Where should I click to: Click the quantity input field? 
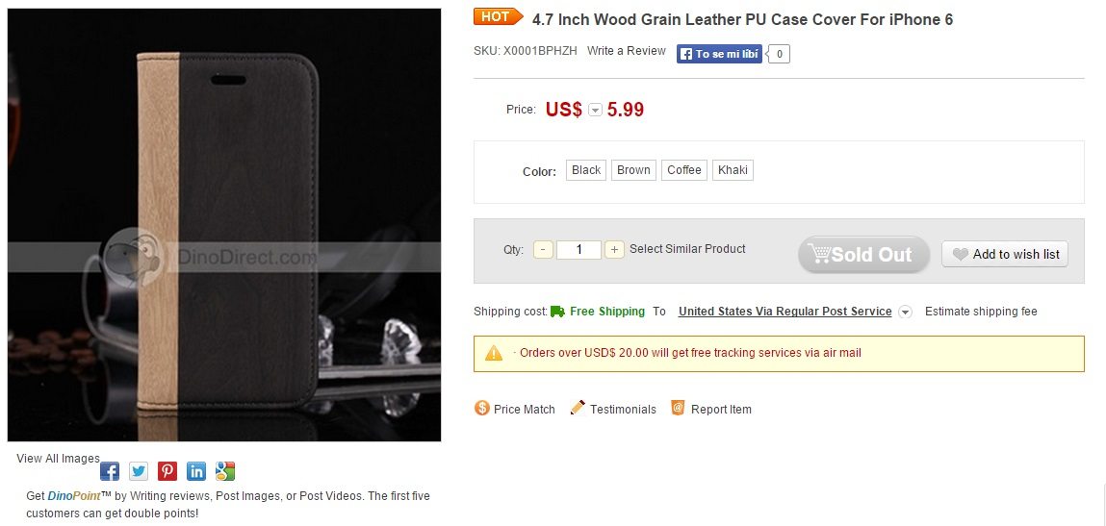tap(579, 250)
